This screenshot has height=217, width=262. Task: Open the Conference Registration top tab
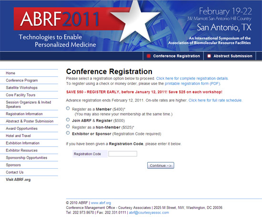coord(173,56)
